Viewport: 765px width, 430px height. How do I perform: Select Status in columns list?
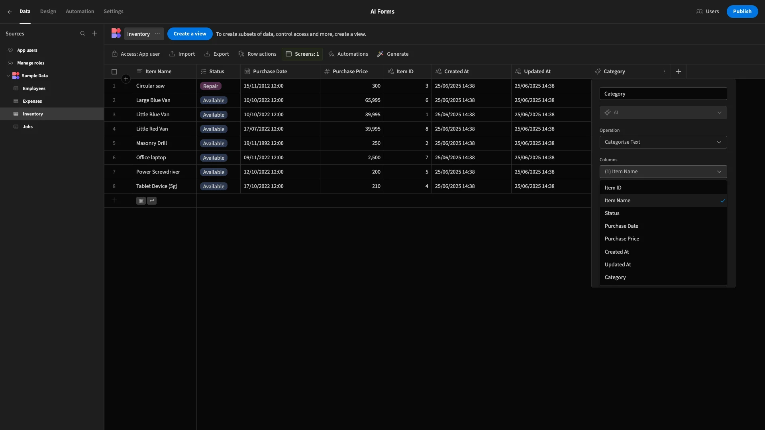[x=663, y=213]
